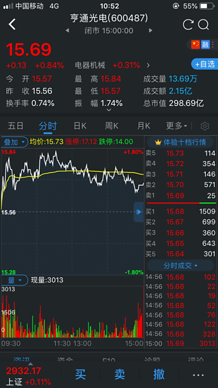Open 电器机械 sector chevron arrow
The image size is (218, 388).
[148, 65]
